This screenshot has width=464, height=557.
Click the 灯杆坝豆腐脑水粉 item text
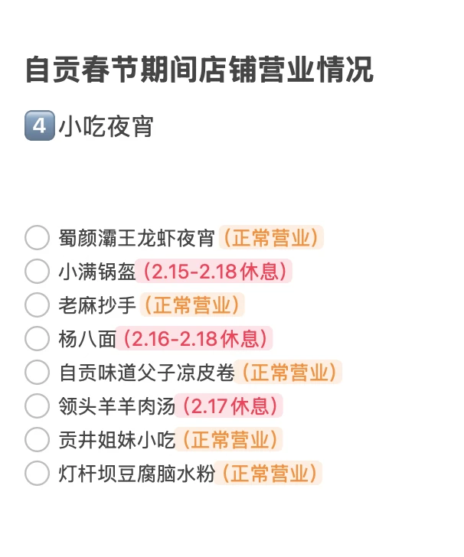(136, 473)
